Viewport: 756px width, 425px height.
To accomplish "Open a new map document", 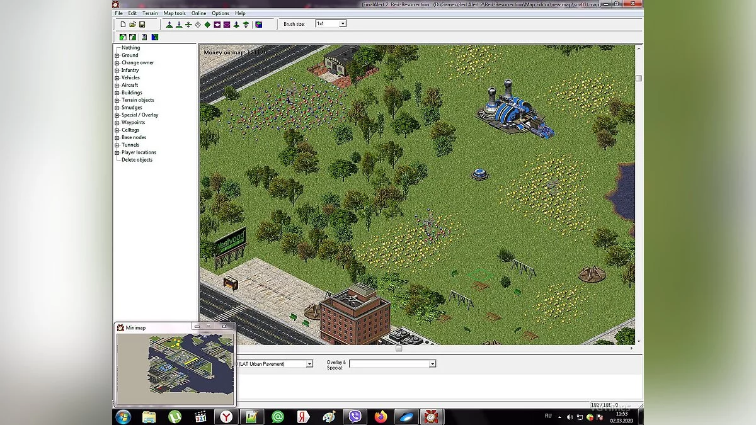I will (x=123, y=24).
